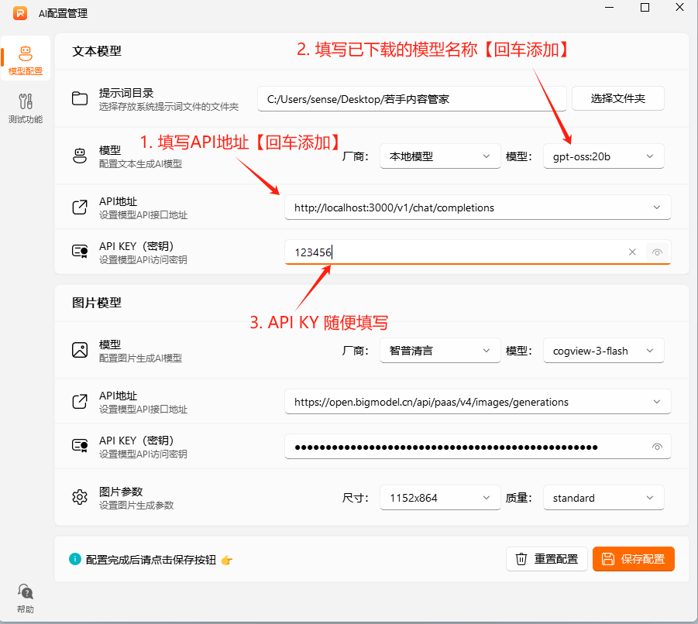Click the 保存配置 button

(633, 559)
